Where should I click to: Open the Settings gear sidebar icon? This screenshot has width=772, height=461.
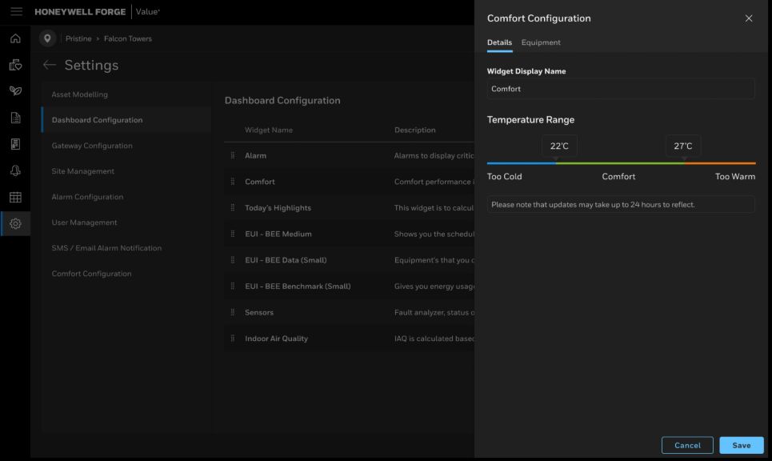point(15,223)
